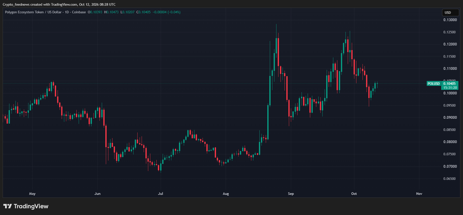Click the 0.13000 price axis label
The width and height of the screenshot is (463, 215).
coord(449,20)
